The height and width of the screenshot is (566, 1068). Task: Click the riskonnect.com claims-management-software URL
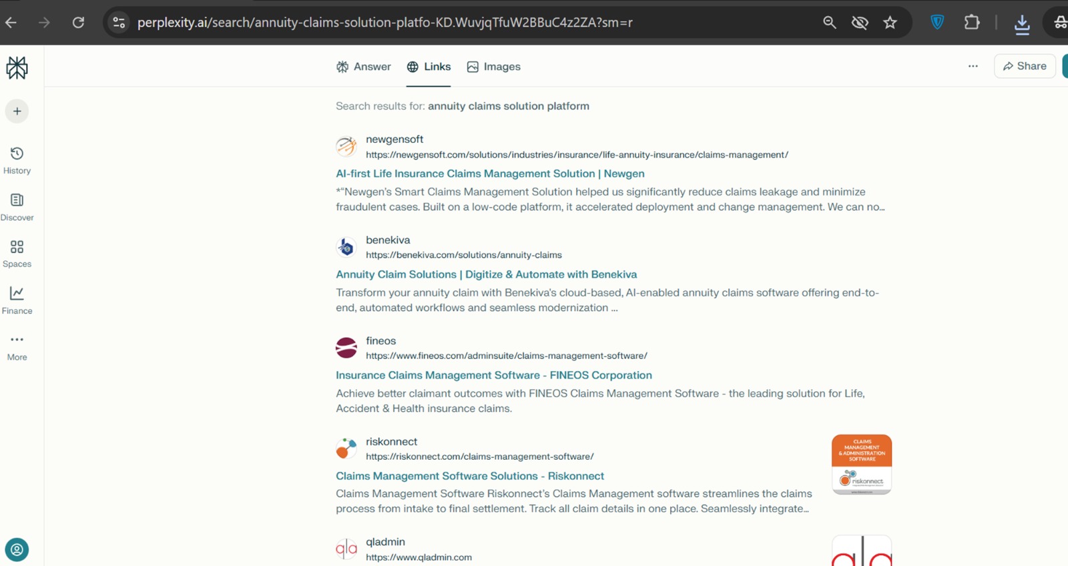[480, 457]
